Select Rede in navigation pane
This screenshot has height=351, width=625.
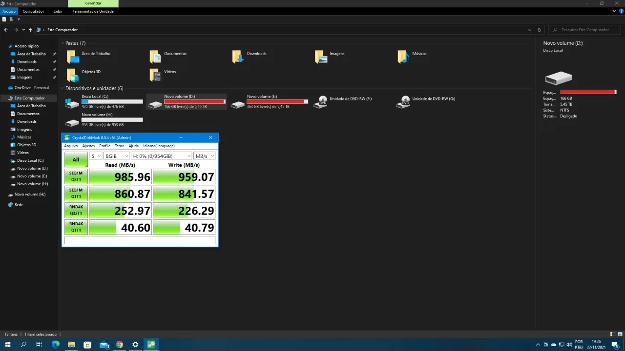coord(19,205)
